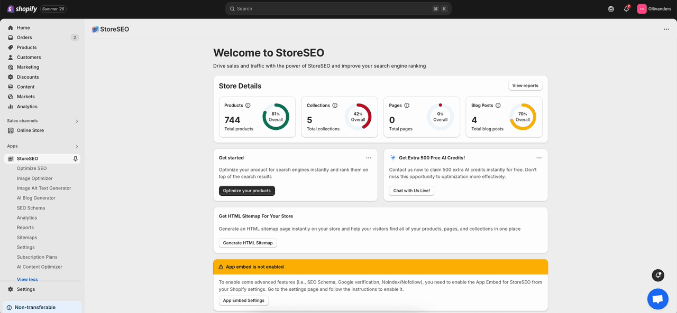Click the View reports button

(525, 86)
